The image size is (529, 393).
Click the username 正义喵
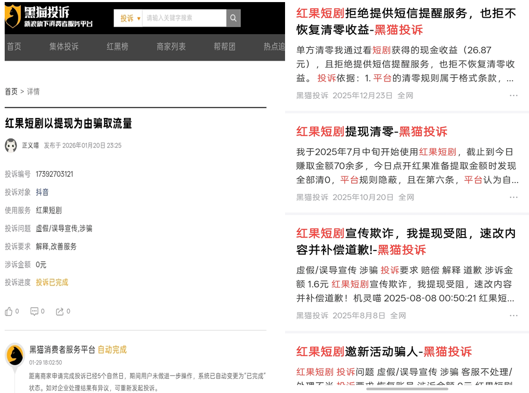[30, 145]
